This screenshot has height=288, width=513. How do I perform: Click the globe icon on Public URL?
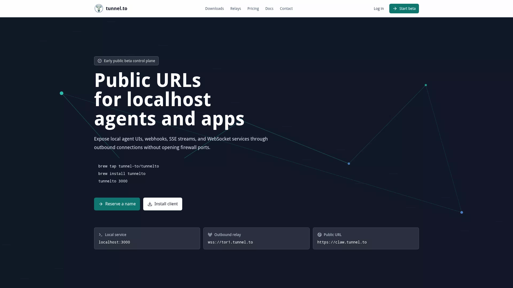coord(320,235)
